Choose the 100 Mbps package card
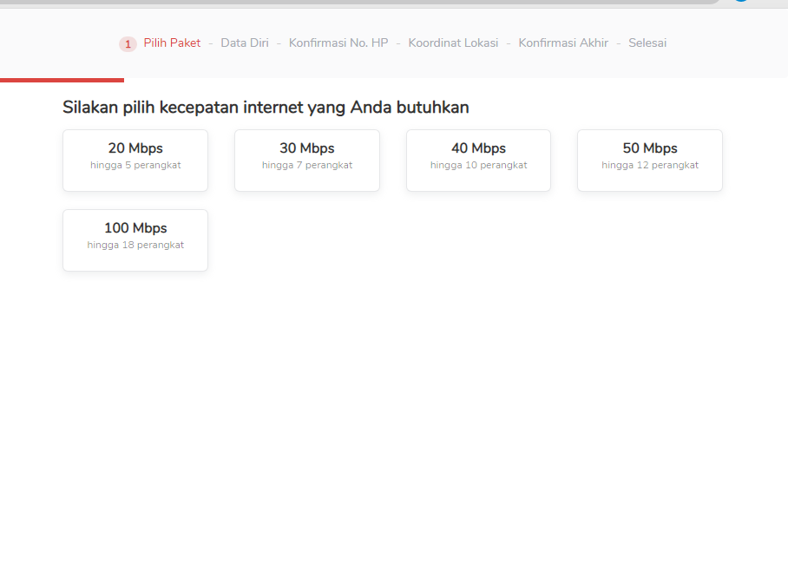This screenshot has height=571, width=788. [135, 240]
